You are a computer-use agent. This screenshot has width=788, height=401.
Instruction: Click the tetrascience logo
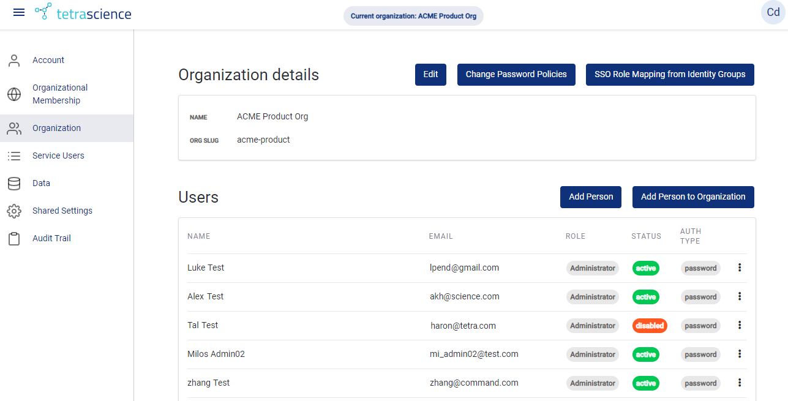point(83,12)
